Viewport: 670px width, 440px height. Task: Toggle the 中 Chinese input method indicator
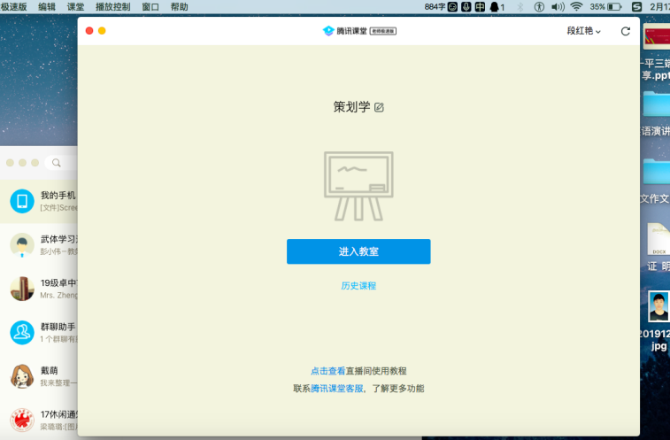click(480, 6)
